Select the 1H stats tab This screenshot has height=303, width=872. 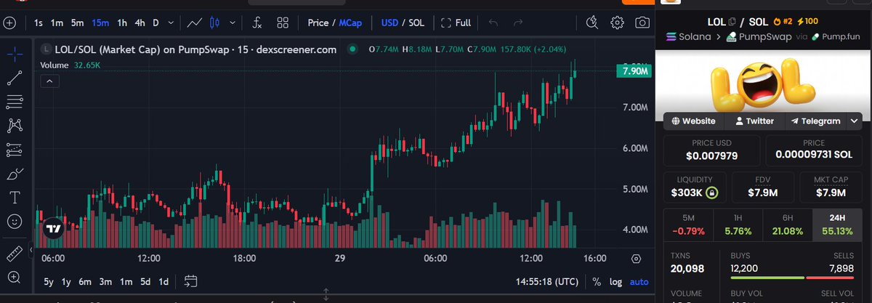(738, 225)
